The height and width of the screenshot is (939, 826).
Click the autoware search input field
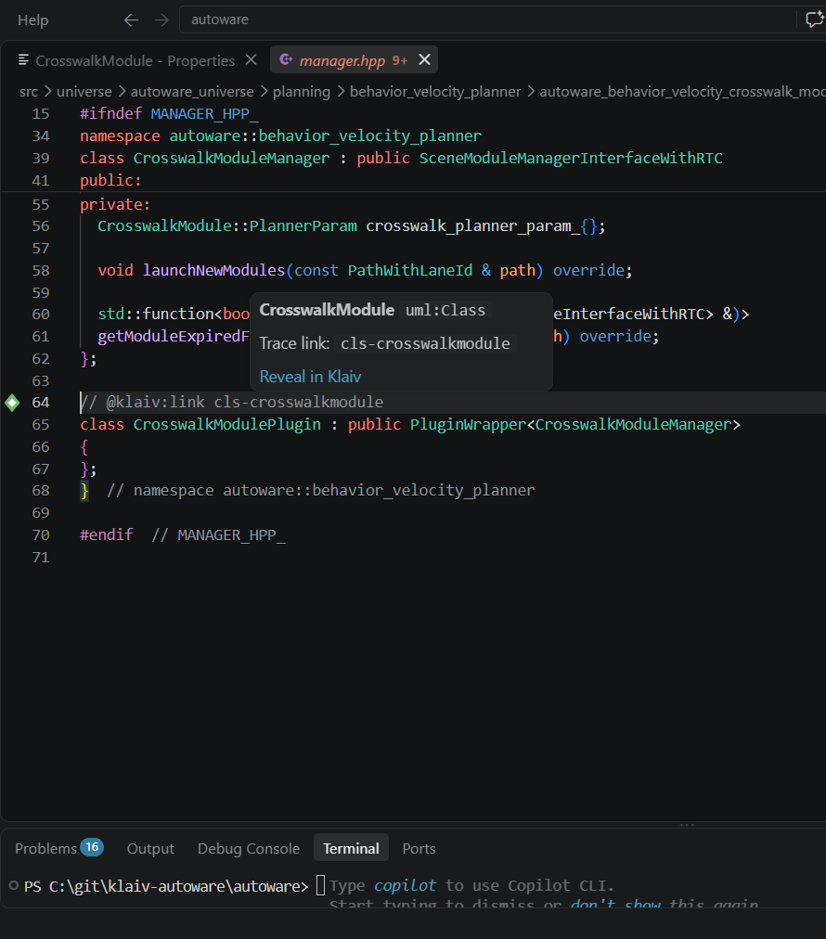click(488, 19)
